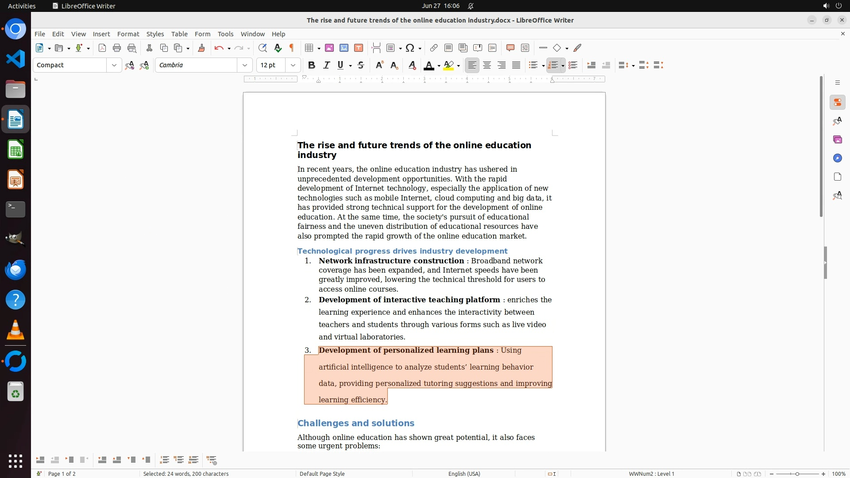Expand the Cambria font name dropdown
The height and width of the screenshot is (478, 850).
(x=245, y=66)
